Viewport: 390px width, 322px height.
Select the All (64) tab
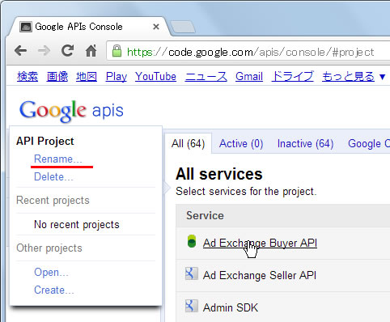click(188, 143)
